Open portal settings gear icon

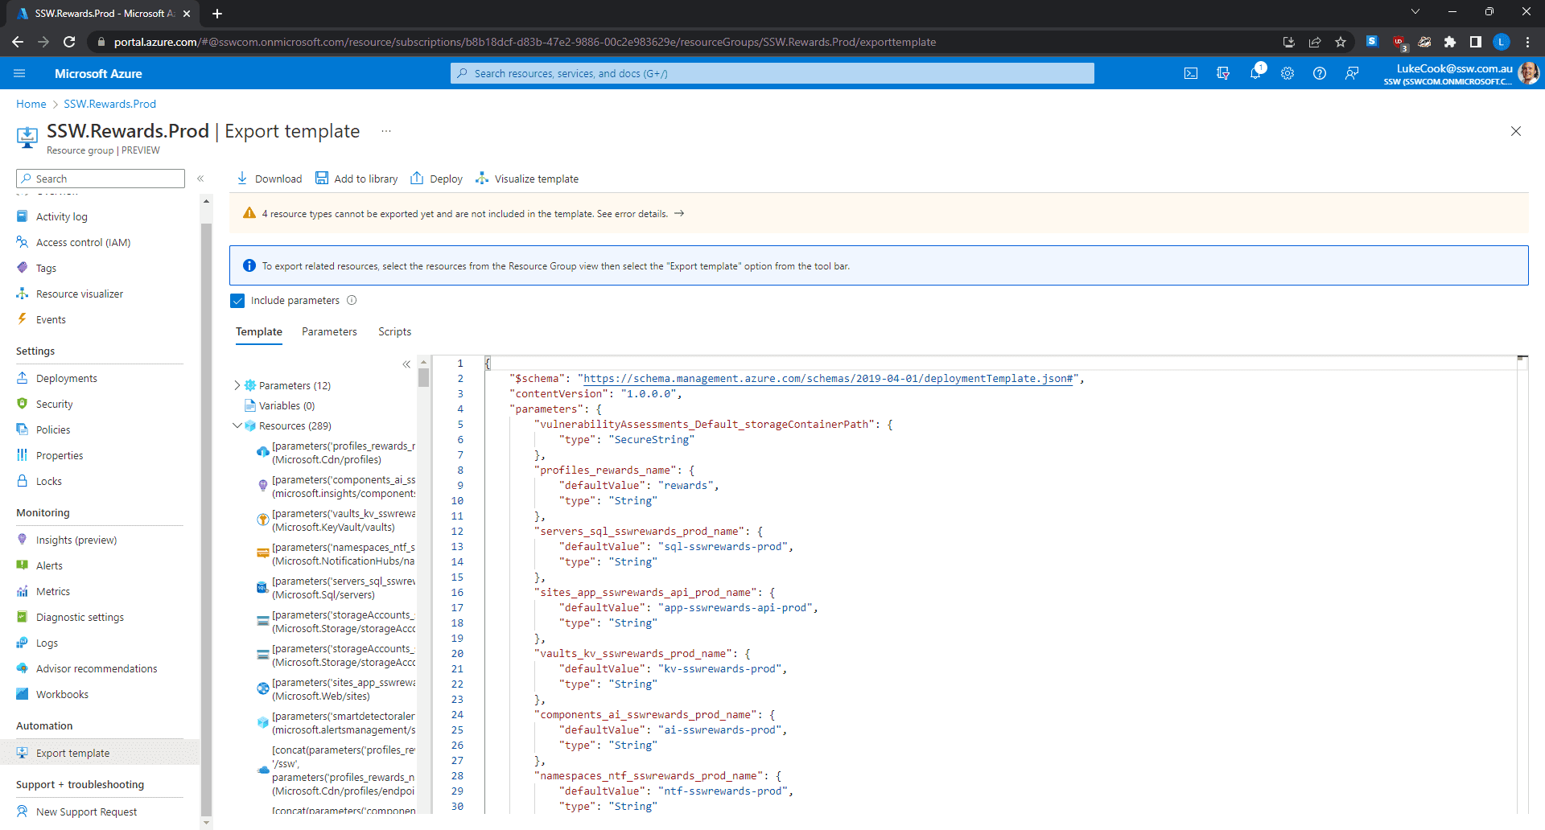tap(1287, 73)
